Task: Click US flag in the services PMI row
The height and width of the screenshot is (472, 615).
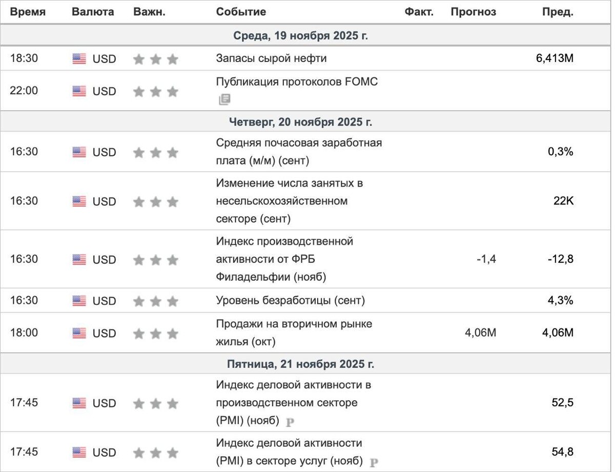Action: click(x=79, y=453)
